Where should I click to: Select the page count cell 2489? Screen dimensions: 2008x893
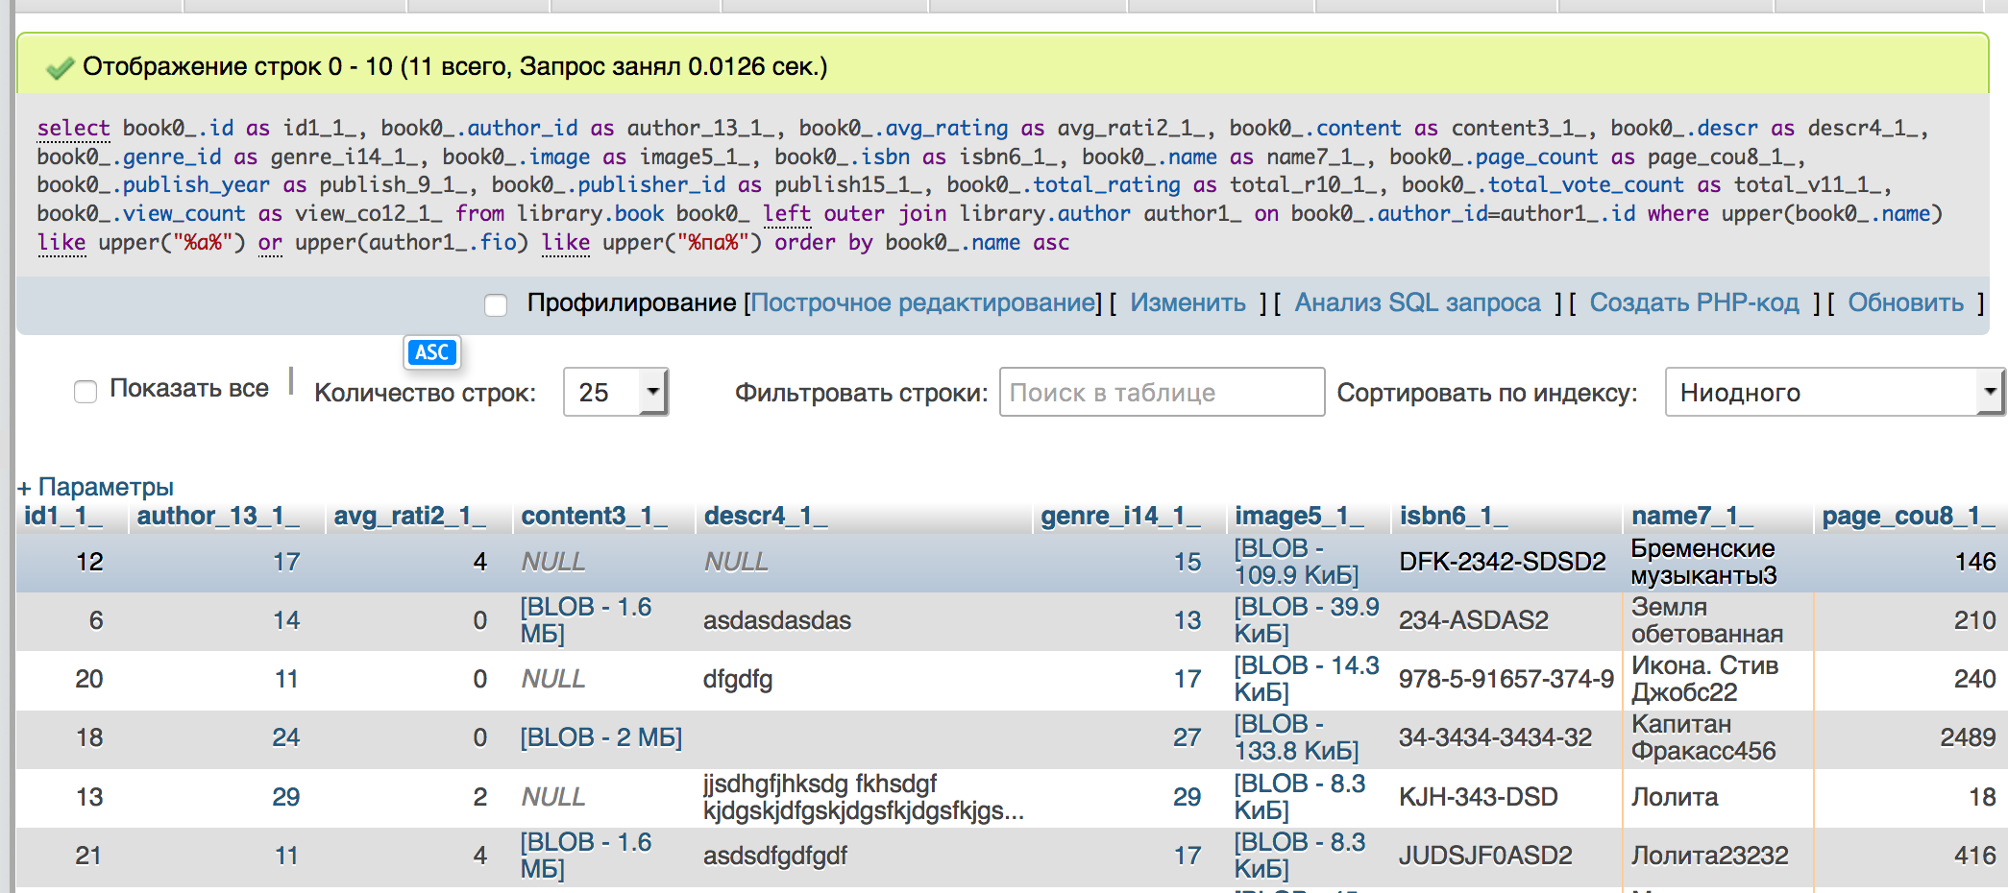(1968, 737)
